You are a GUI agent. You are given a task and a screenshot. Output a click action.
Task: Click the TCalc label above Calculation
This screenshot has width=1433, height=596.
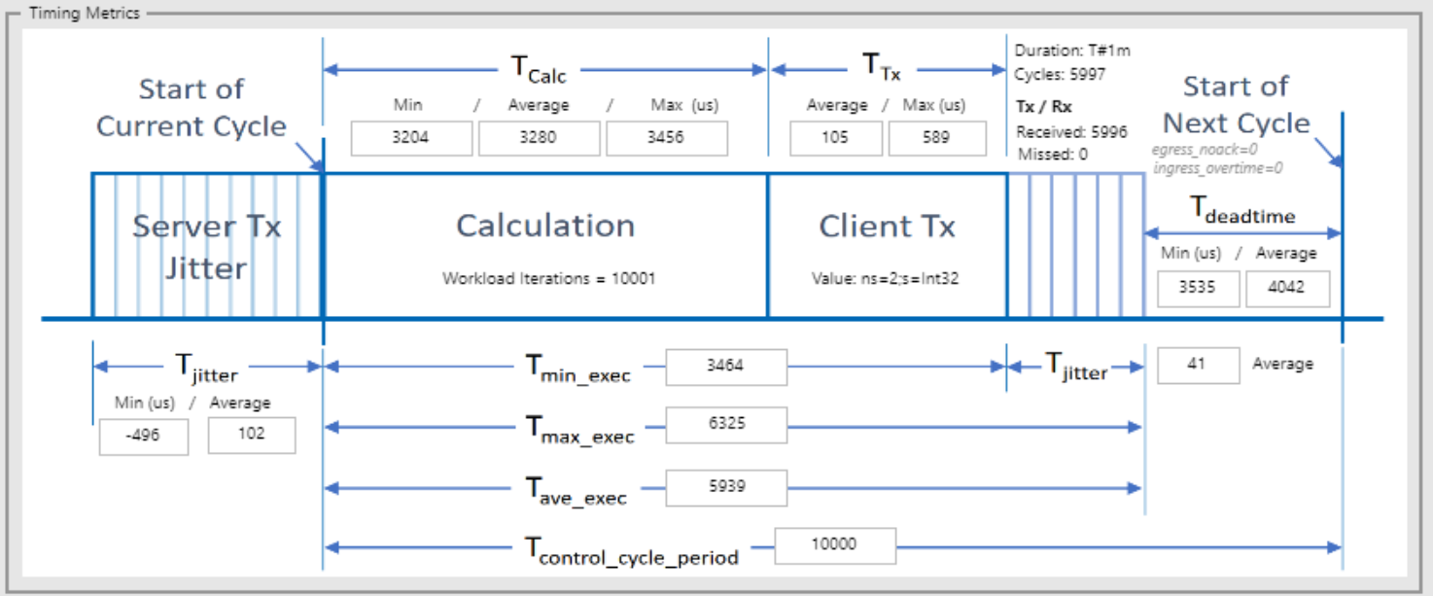click(539, 69)
